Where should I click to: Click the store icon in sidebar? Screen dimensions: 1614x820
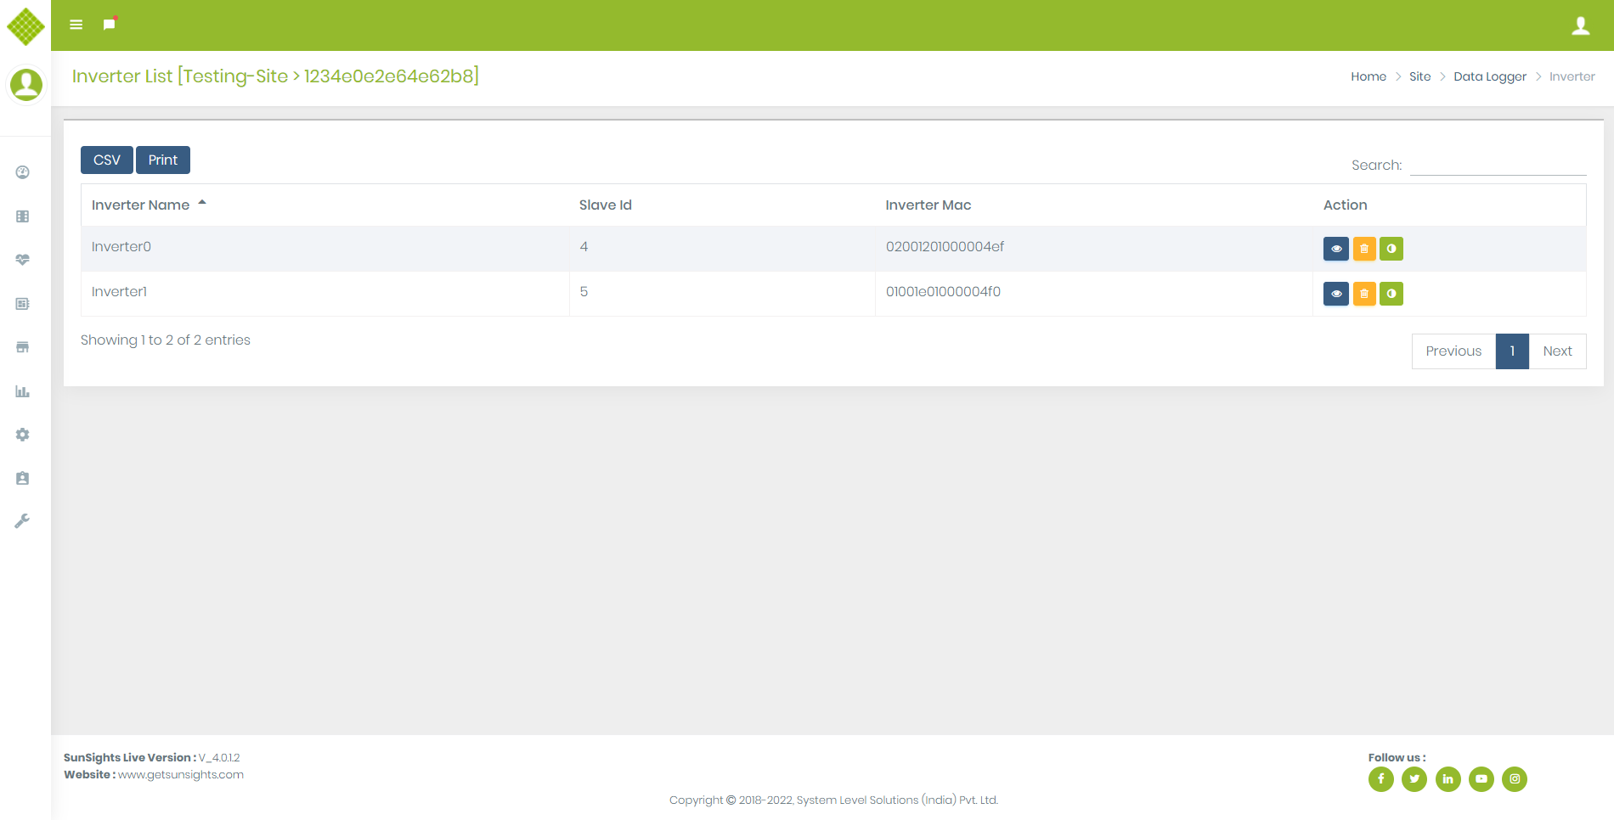point(23,347)
